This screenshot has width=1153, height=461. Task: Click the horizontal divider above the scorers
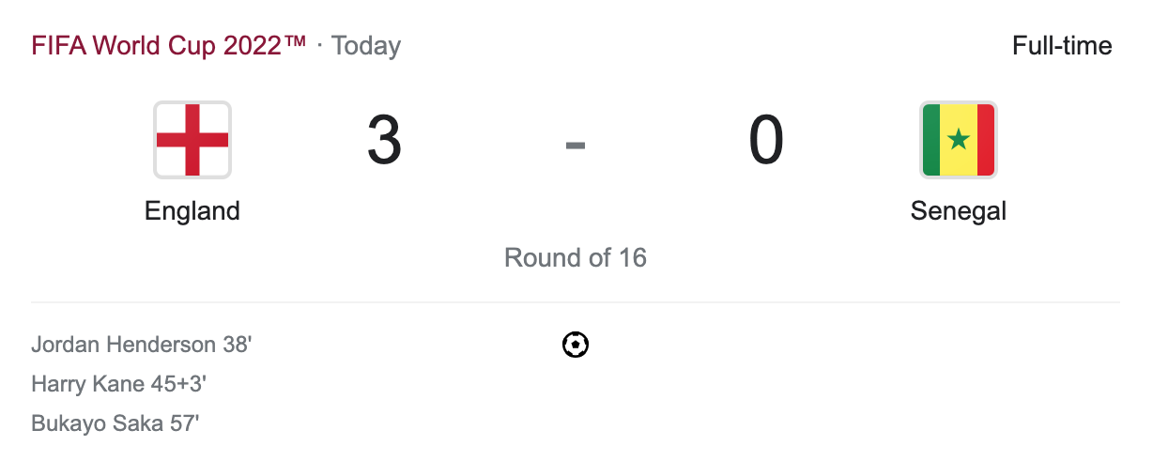[576, 302]
